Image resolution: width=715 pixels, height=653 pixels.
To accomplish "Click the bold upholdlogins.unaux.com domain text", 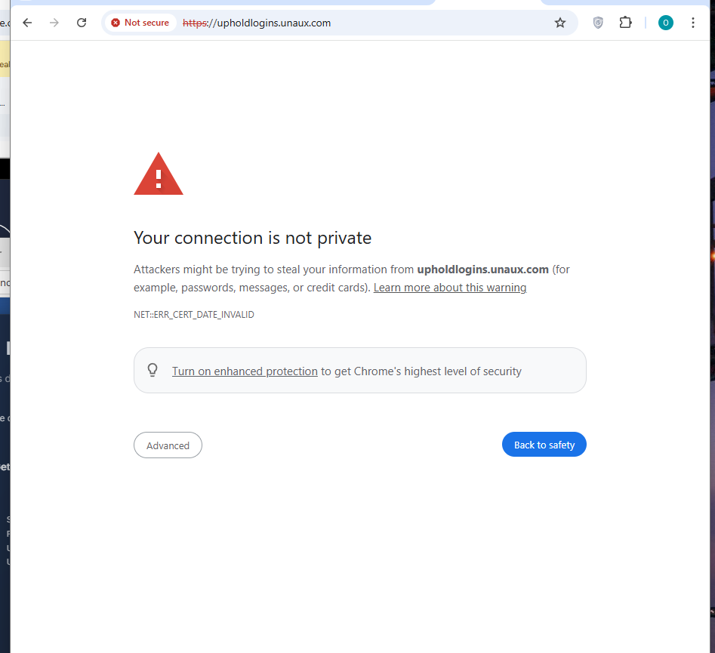I will coord(483,270).
